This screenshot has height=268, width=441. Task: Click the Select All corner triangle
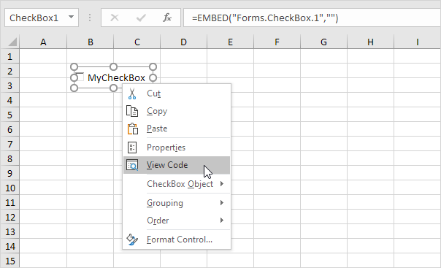12,42
